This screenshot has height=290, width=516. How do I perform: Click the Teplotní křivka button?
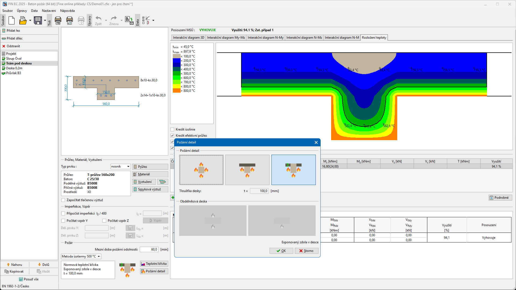[154, 264]
